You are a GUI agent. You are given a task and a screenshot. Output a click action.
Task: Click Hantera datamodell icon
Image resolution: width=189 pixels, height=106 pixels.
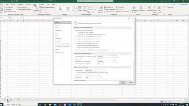(117, 12)
